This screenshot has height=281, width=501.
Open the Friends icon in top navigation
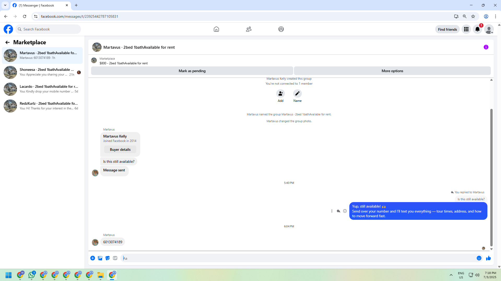point(249,29)
